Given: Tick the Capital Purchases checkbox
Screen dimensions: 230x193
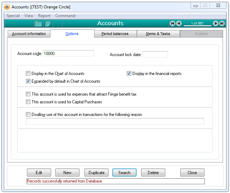Looking at the screenshot, I should (28, 102).
